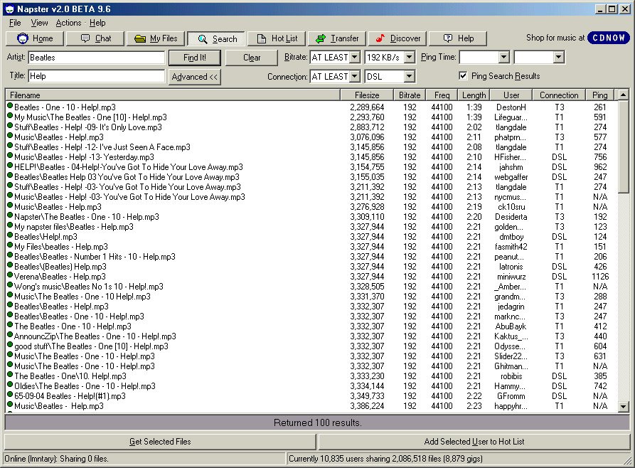Open the Hot List section
This screenshot has width=635, height=468.
click(x=277, y=38)
